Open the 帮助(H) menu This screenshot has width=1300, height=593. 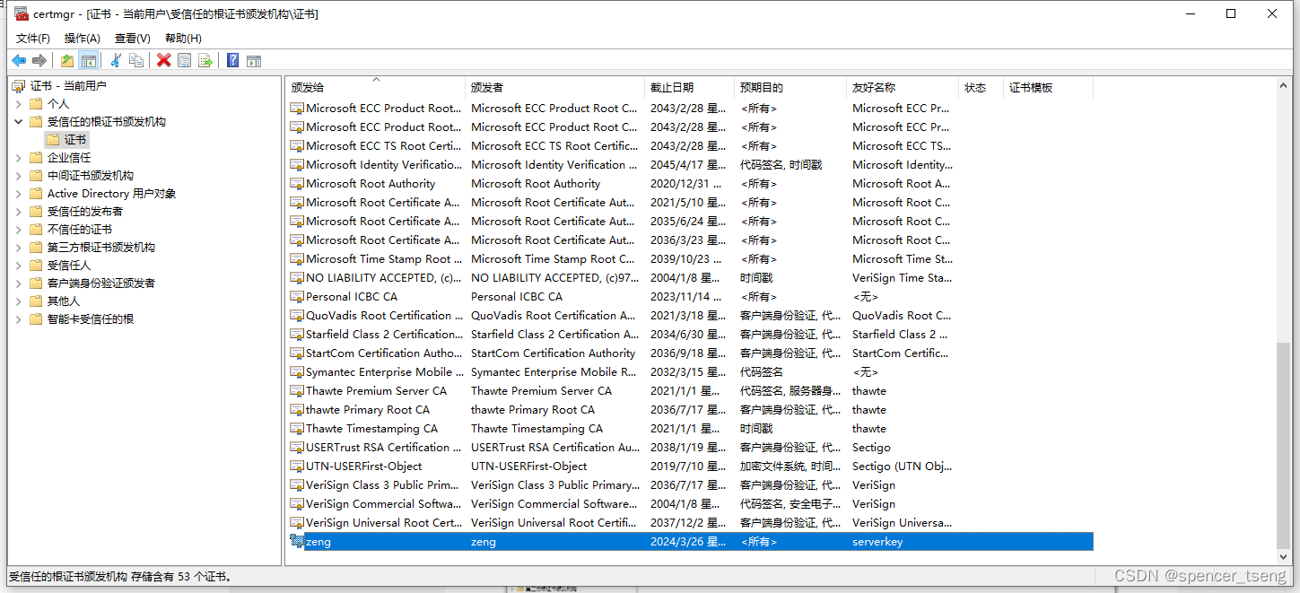coord(183,39)
